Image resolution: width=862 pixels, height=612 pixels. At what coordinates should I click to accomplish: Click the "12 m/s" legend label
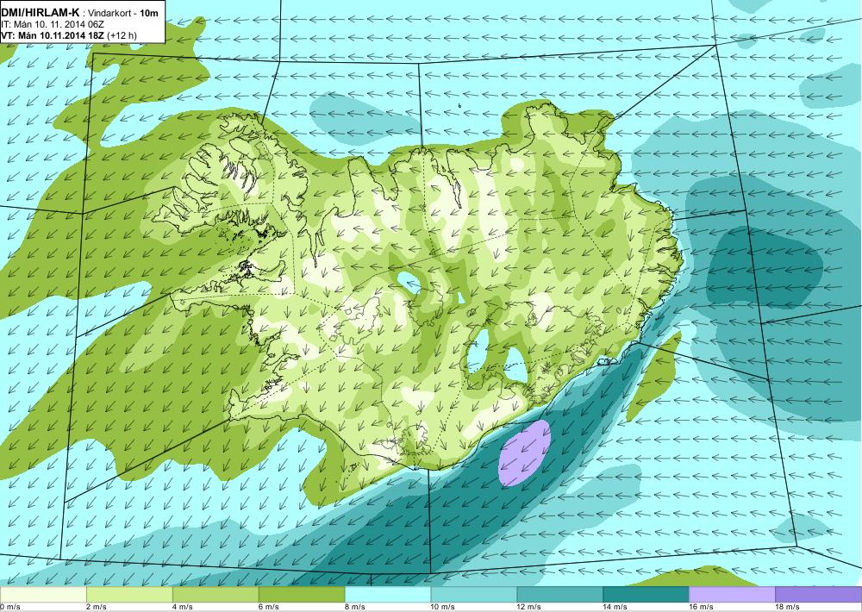(529, 607)
